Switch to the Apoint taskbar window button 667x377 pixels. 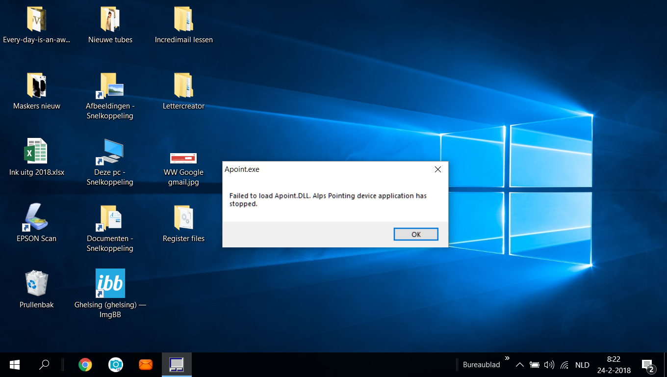pyautogui.click(x=177, y=365)
